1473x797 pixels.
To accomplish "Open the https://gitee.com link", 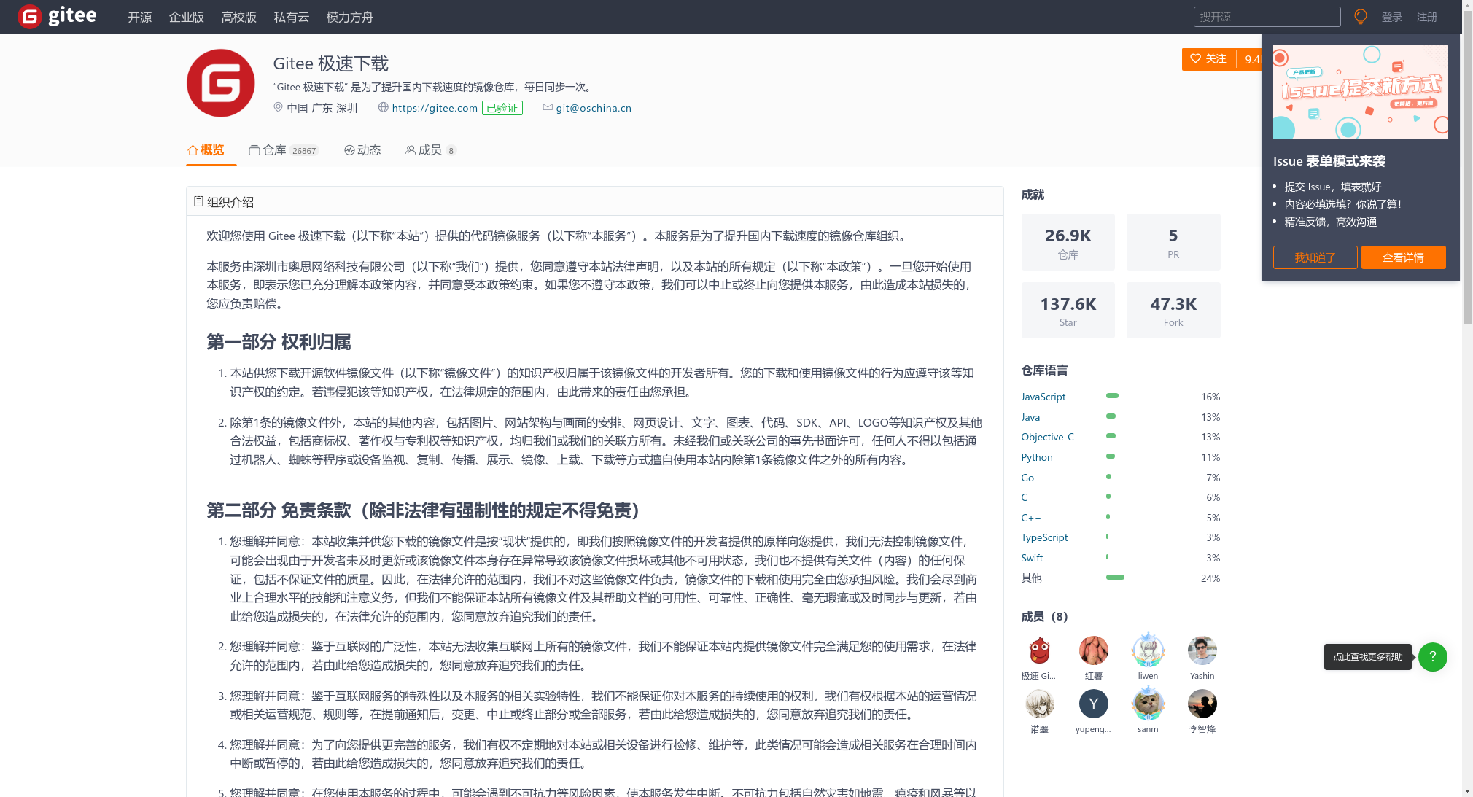I will pyautogui.click(x=435, y=108).
